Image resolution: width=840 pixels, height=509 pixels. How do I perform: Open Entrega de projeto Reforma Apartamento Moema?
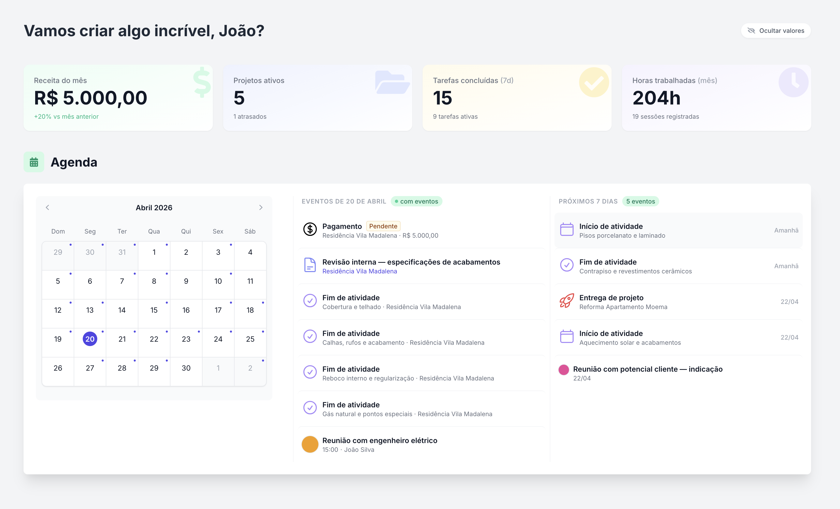[678, 302]
